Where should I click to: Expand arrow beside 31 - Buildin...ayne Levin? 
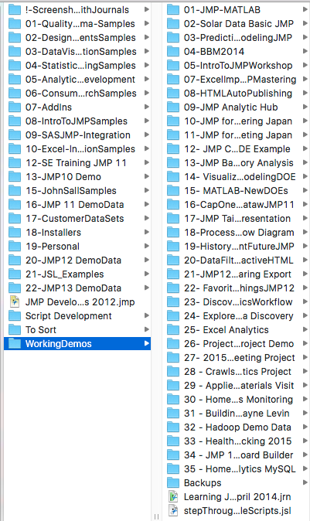click(x=305, y=413)
